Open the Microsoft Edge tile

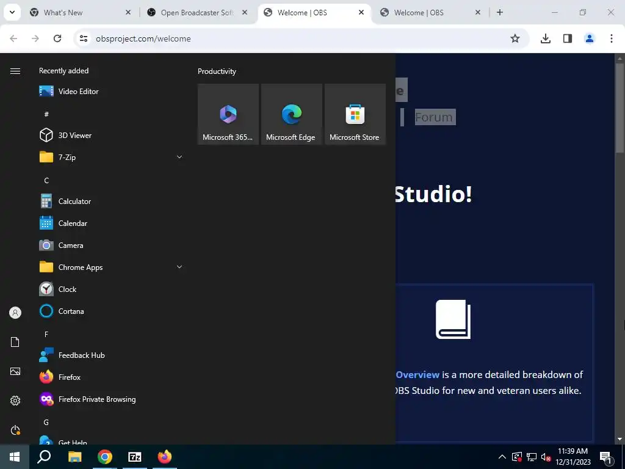291,114
